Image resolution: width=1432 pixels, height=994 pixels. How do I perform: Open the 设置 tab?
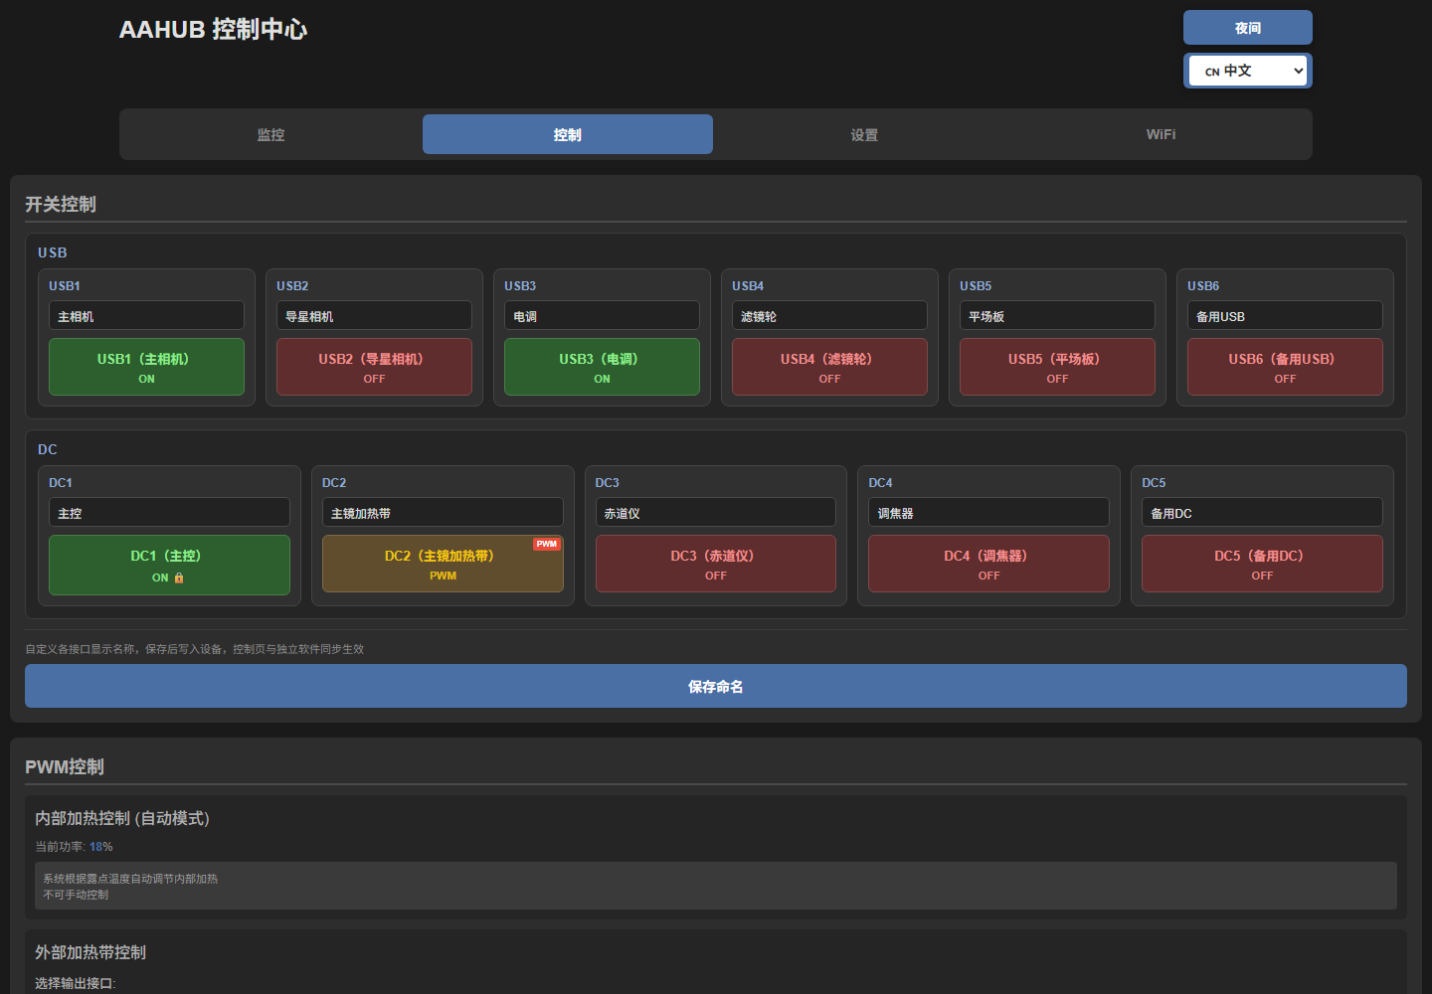click(864, 134)
